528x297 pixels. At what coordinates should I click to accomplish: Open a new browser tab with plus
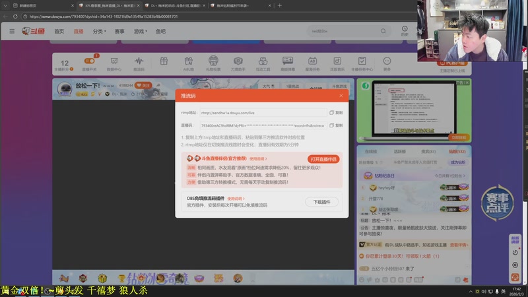(279, 5)
